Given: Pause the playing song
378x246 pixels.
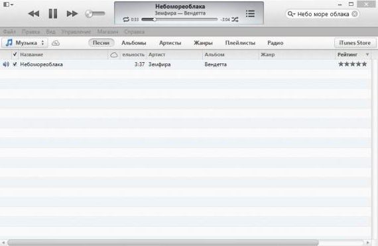Looking at the screenshot, I should click(53, 14).
